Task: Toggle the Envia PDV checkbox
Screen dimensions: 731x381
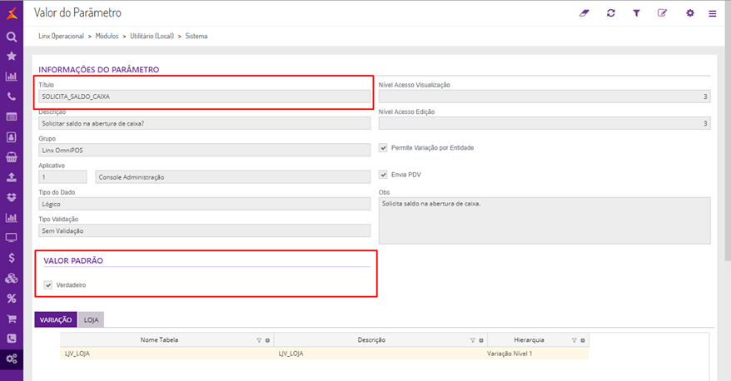Action: pos(383,176)
